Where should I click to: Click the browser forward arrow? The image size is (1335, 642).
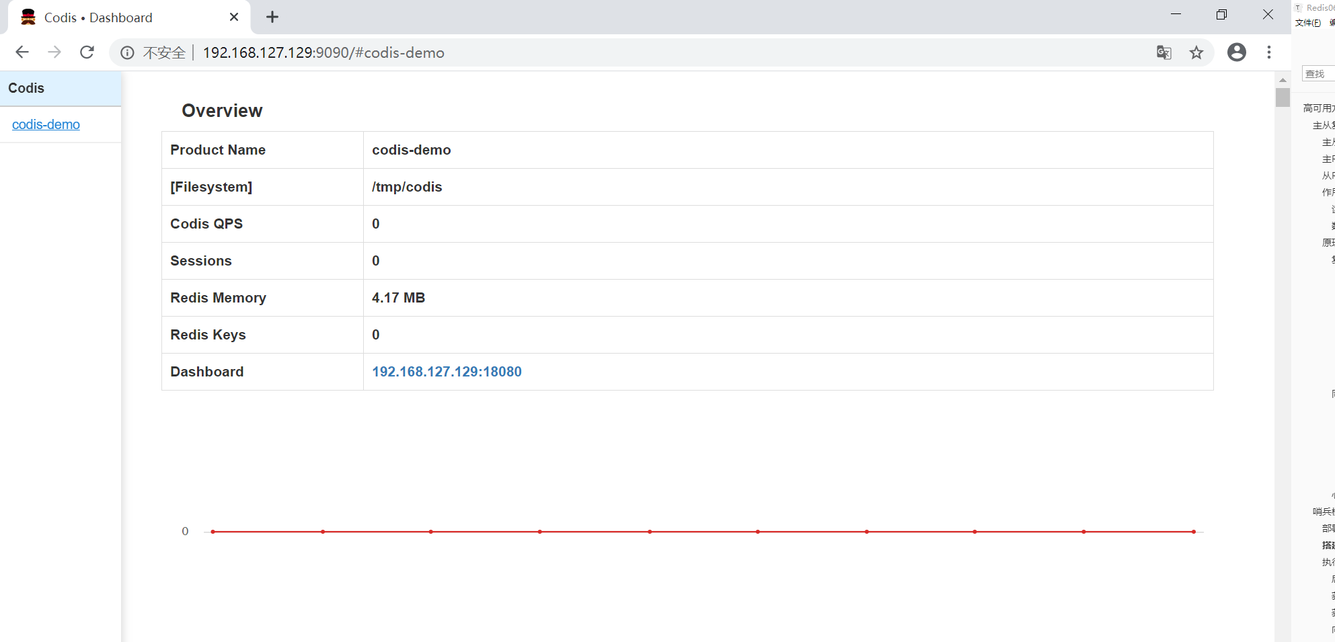54,52
